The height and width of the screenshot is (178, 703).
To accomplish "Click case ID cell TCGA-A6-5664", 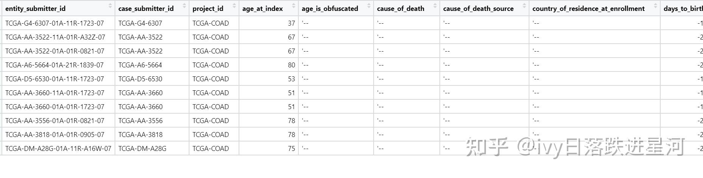I will coord(140,65).
